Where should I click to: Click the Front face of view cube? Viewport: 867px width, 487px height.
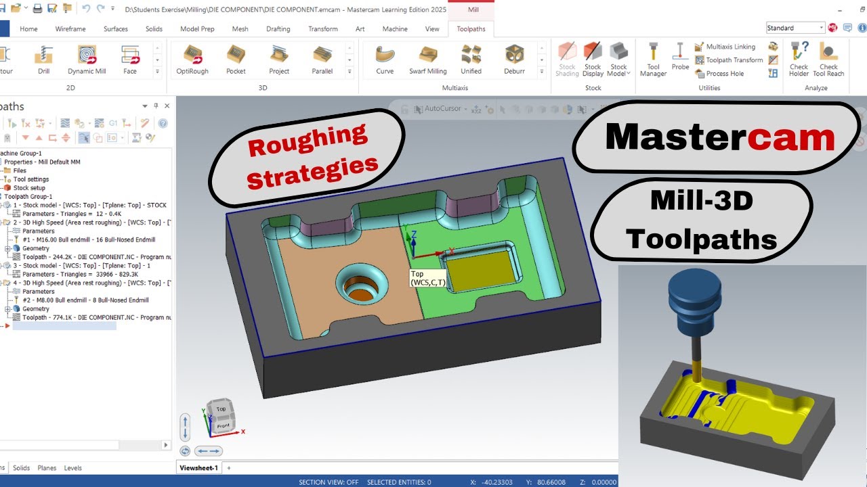click(223, 425)
